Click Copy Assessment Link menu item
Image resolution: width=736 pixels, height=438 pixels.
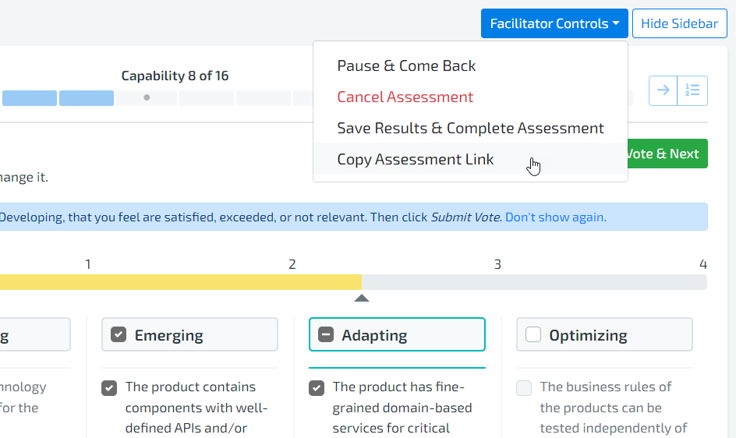(415, 159)
